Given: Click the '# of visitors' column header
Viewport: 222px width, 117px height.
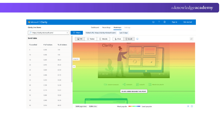Looking at the screenshot, I should click(48, 45).
